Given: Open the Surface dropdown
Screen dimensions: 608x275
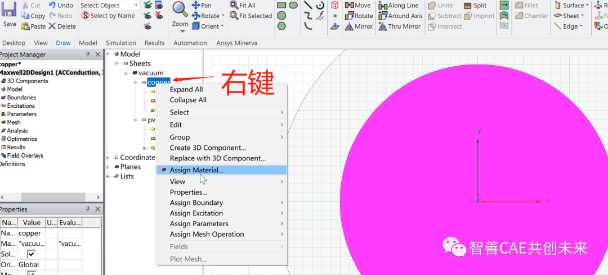Looking at the screenshot, I should click(x=587, y=6).
